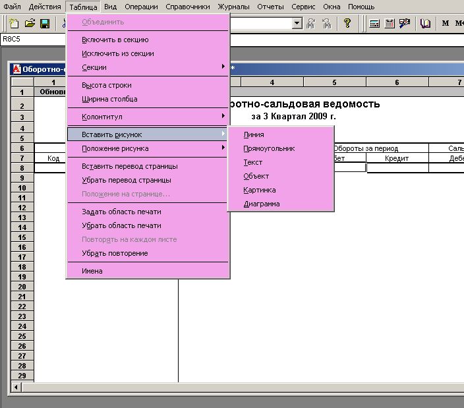Click Высота строки menu item
Viewport: 464px width, 408px height.
pyautogui.click(x=107, y=85)
